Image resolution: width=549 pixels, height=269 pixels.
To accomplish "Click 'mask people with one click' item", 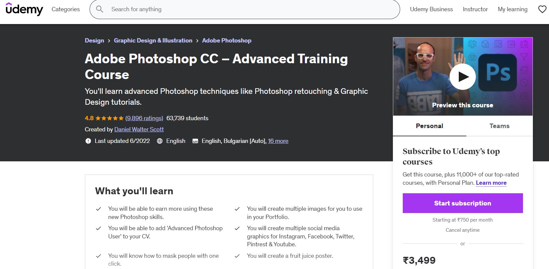I will (163, 260).
